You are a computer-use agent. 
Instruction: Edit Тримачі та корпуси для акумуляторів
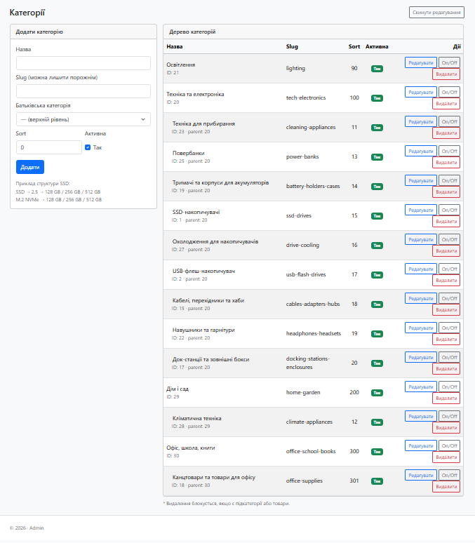point(420,180)
